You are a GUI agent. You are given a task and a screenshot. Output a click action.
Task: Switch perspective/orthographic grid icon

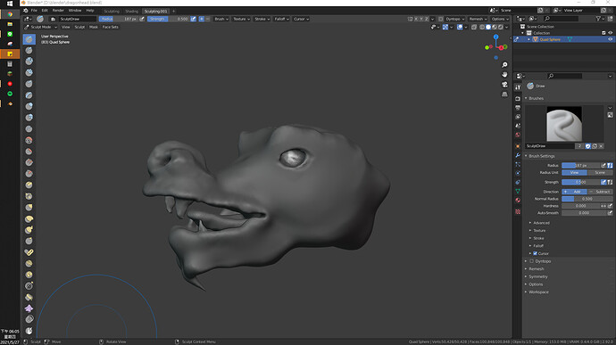tap(504, 94)
